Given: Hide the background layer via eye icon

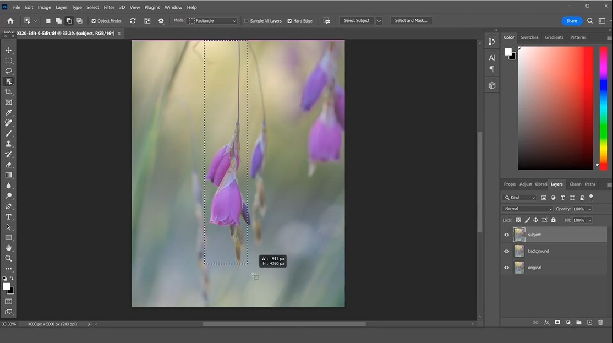Looking at the screenshot, I should pos(507,251).
